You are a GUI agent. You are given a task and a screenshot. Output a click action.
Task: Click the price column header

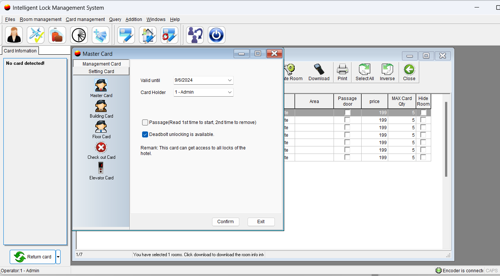click(374, 101)
